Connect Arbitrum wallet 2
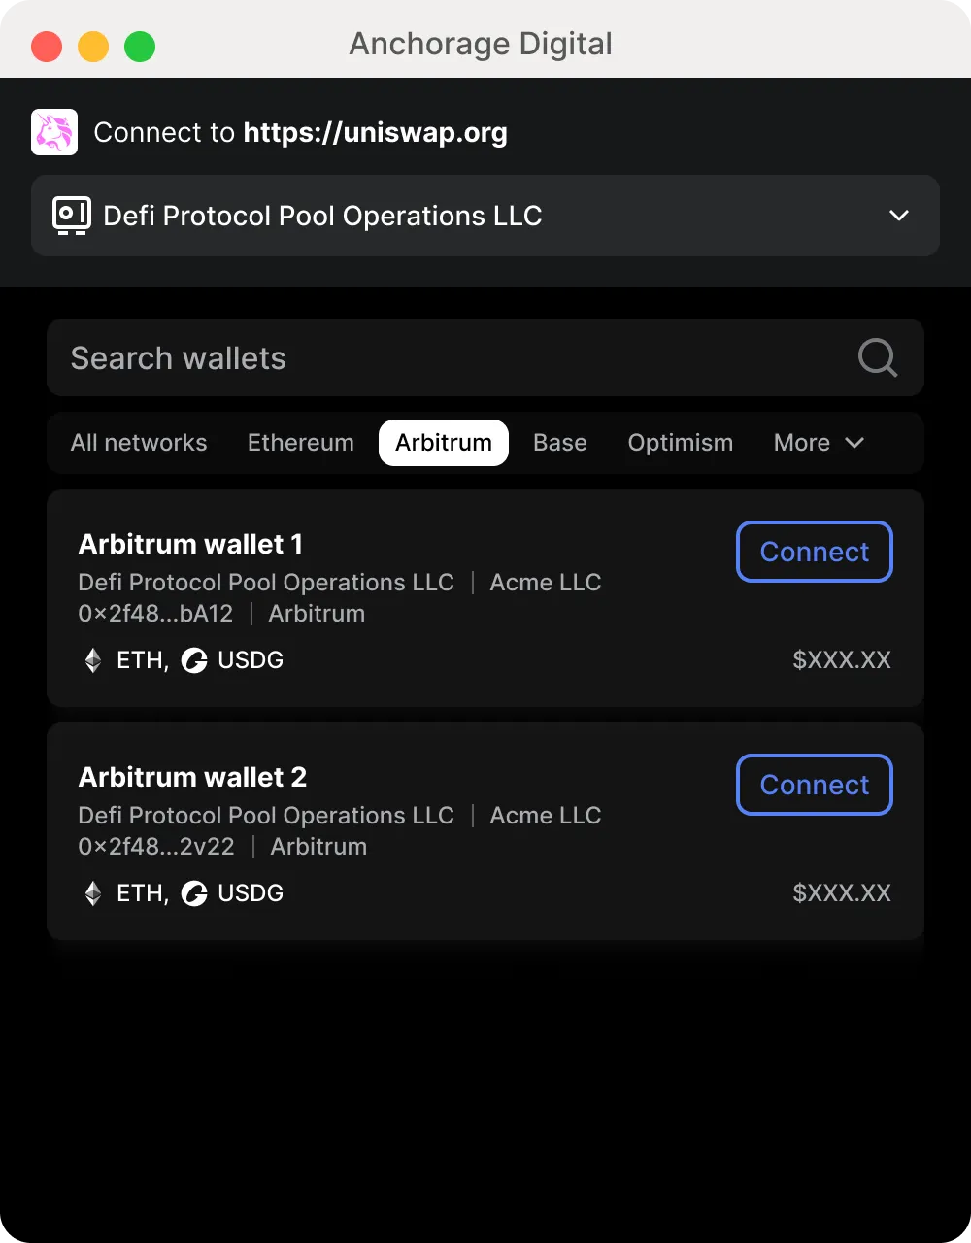The image size is (971, 1243). click(815, 785)
